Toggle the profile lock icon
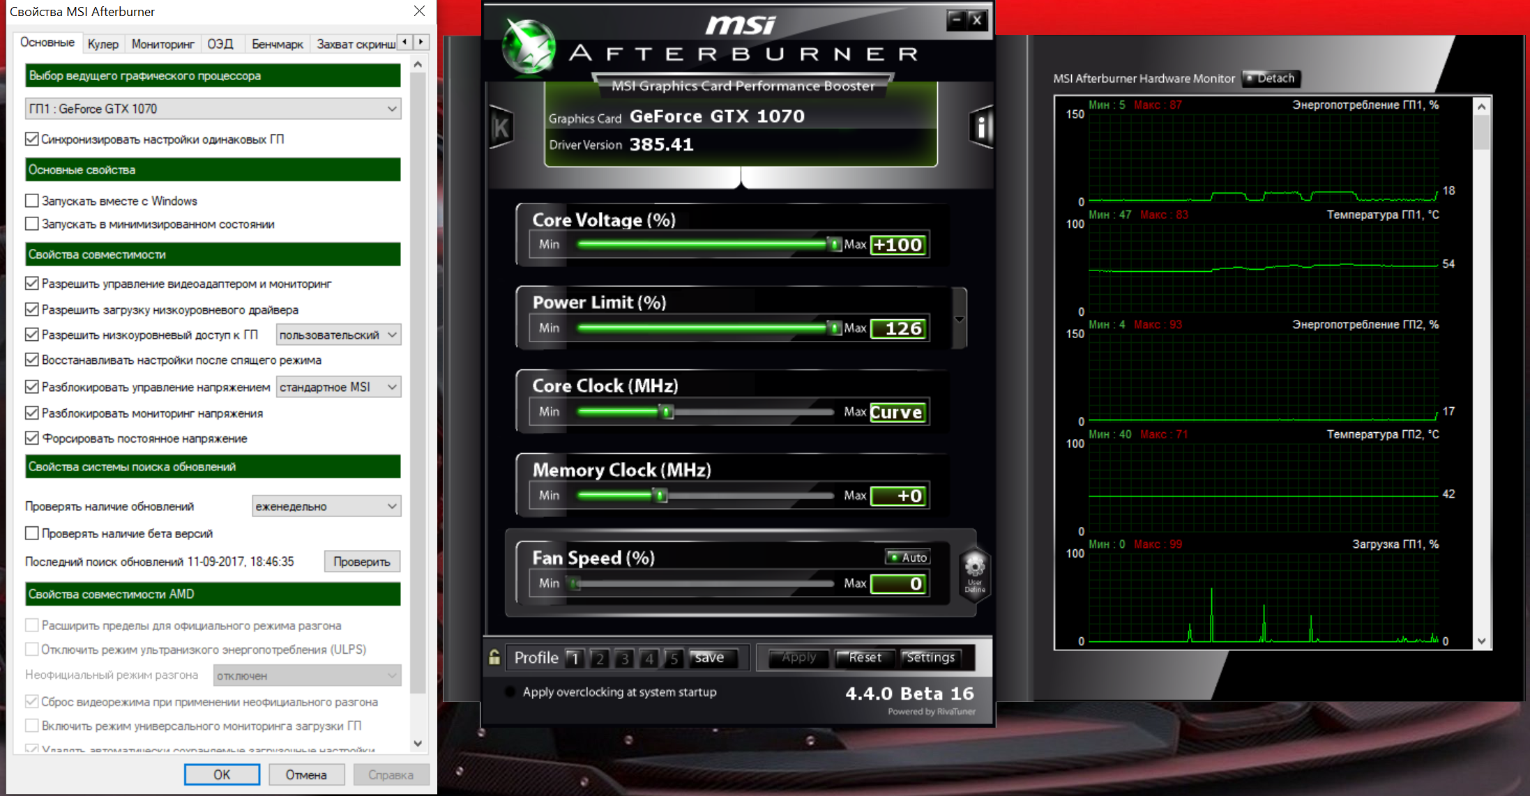 coord(494,657)
